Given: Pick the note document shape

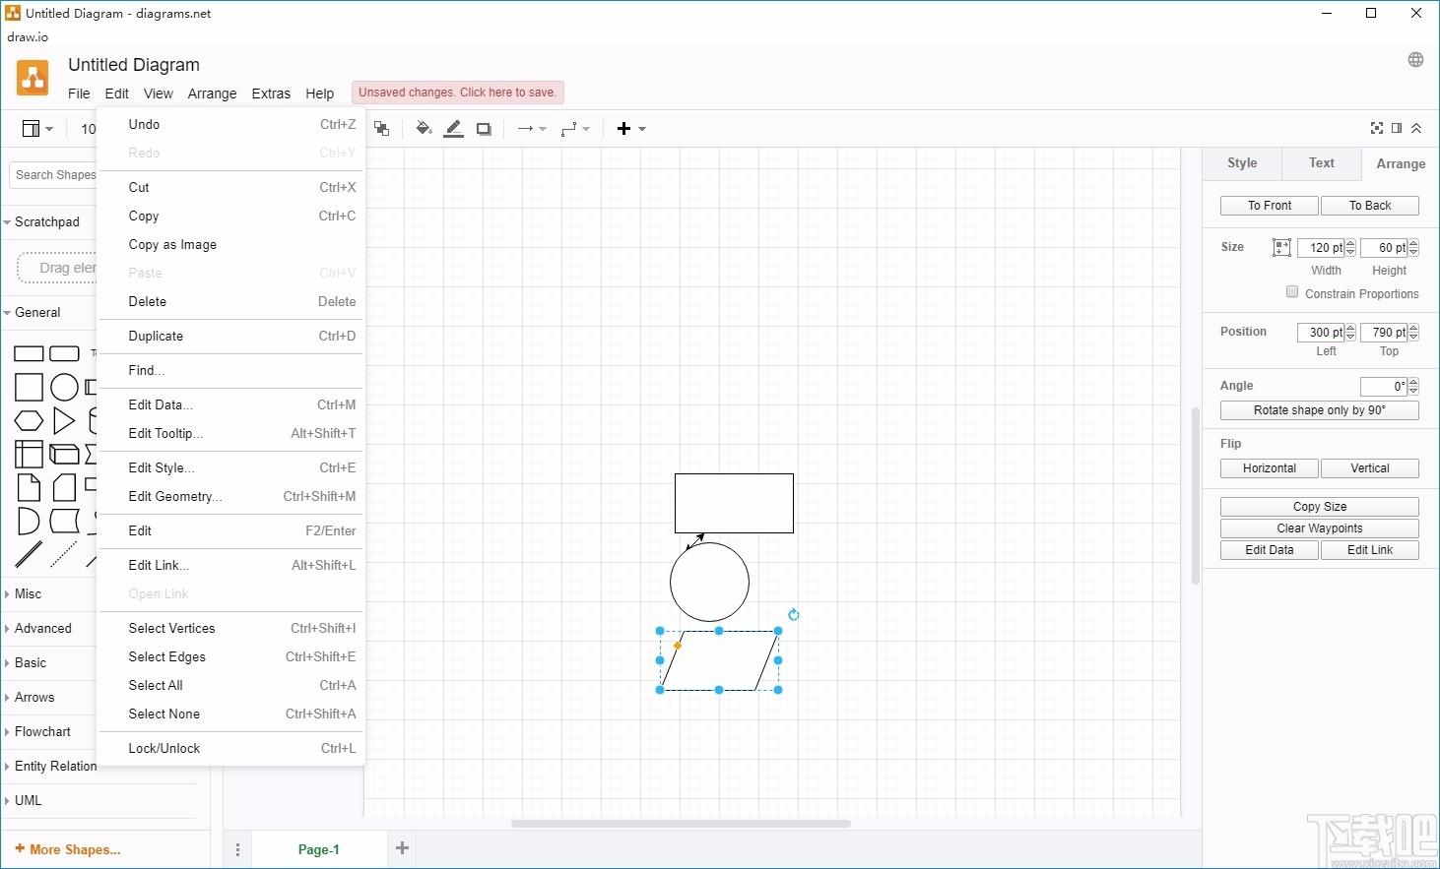Looking at the screenshot, I should pos(29,487).
